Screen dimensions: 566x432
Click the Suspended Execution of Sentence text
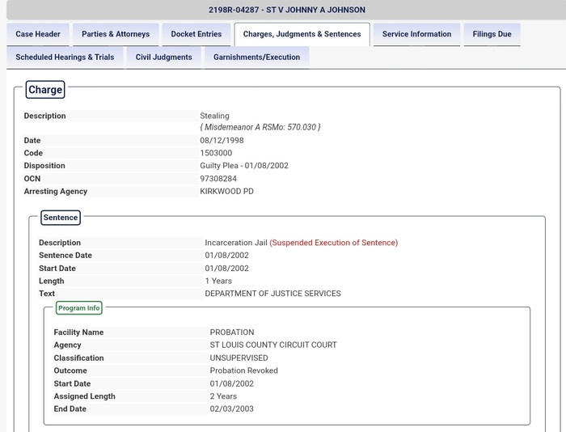click(x=333, y=243)
